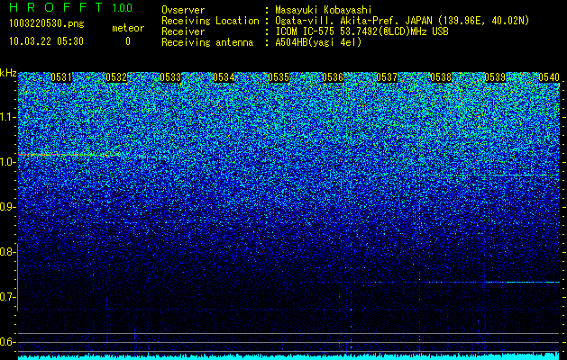The image size is (567, 360).
Task: Click the date stamp 10.03.22 05:30
Action: click(46, 41)
